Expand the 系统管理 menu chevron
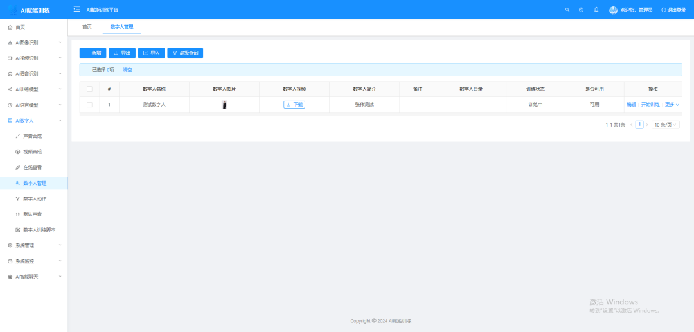 (60, 245)
